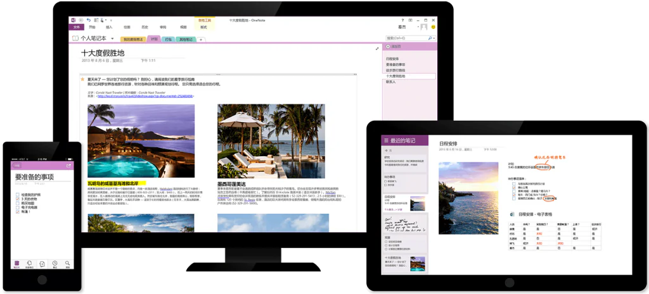Toggle the last checked phone checklist item
Screen dimensions: 649x294
tap(17, 211)
